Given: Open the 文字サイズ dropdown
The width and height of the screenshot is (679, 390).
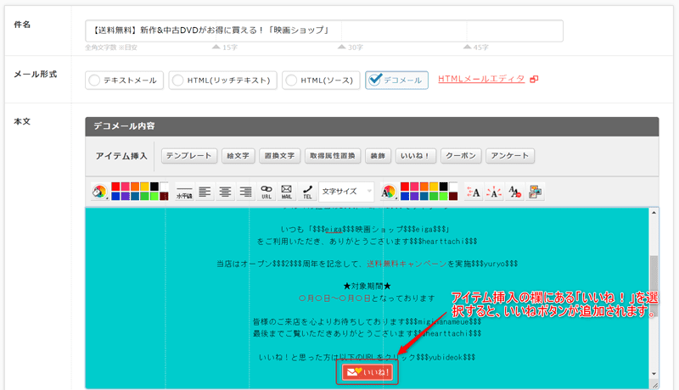Looking at the screenshot, I should pos(346,192).
